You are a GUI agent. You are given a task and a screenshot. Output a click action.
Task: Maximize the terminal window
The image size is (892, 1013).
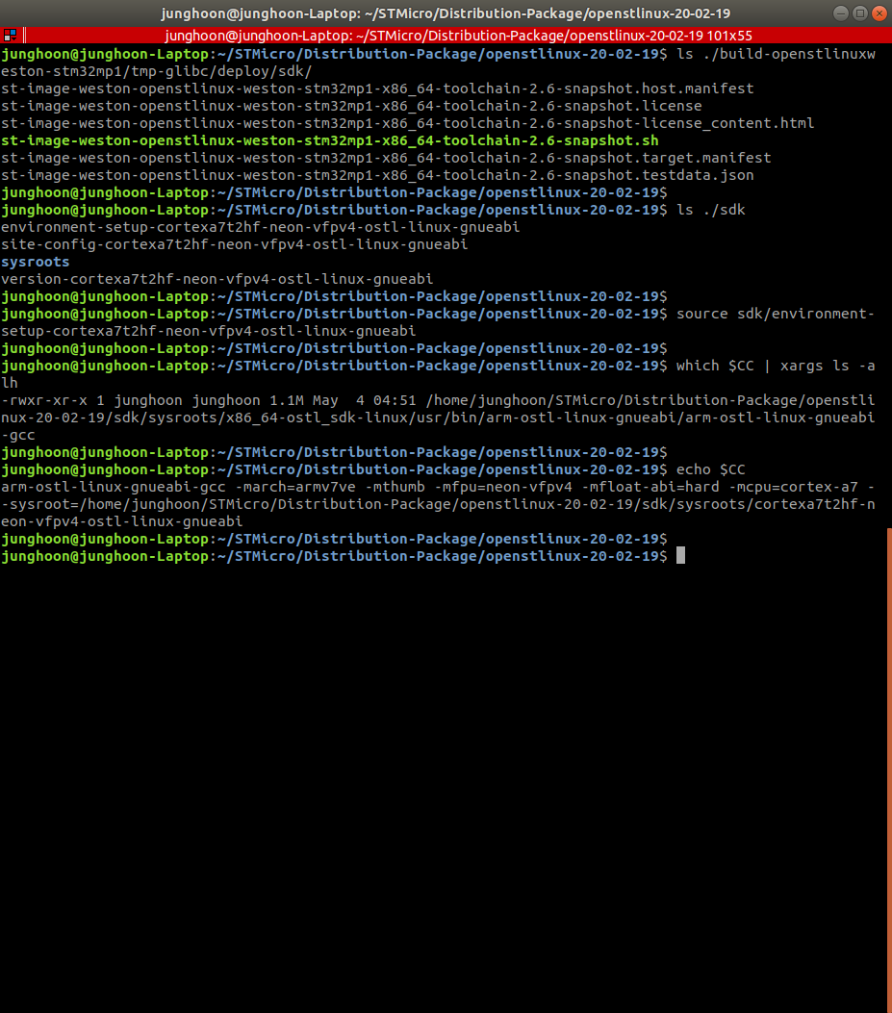tap(859, 13)
